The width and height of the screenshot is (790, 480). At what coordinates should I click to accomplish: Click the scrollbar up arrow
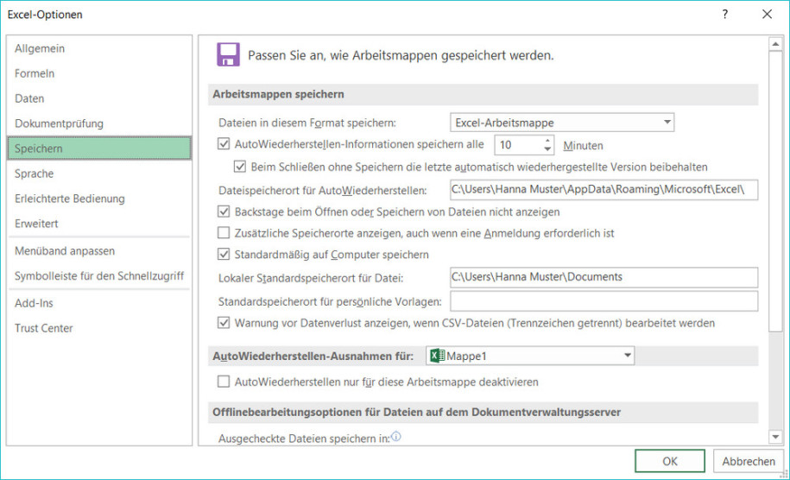coord(775,44)
